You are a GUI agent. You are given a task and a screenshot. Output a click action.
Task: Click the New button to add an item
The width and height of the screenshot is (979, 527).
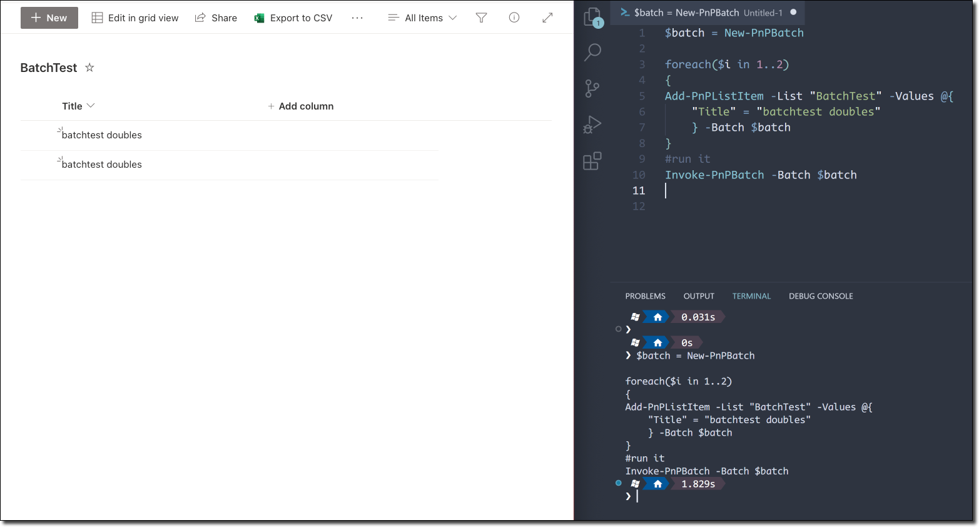click(x=49, y=18)
